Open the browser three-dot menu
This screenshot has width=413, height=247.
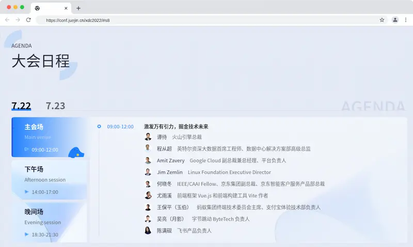406,20
